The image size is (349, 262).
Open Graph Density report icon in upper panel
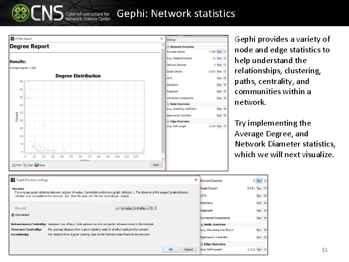pos(225,72)
